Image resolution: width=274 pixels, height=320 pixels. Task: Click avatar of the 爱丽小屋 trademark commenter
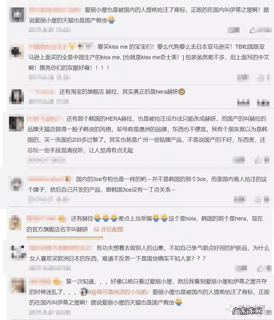pyautogui.click(x=16, y=15)
